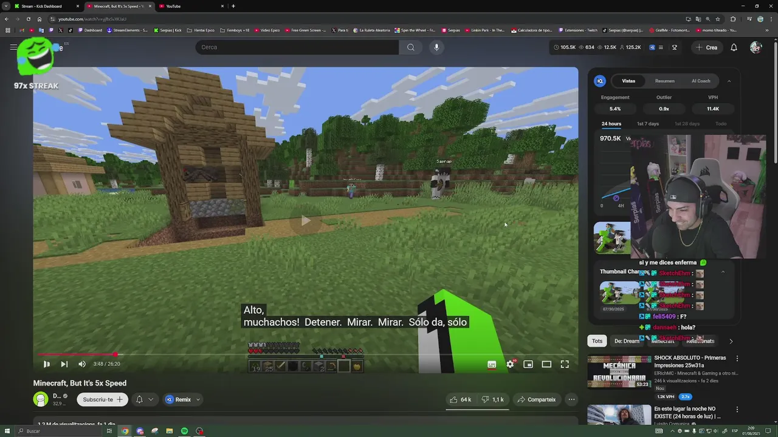Open the Crea create button

pos(707,47)
